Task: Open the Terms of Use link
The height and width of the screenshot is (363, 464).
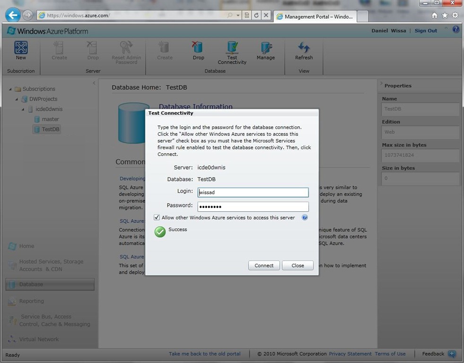Action: pyautogui.click(x=390, y=354)
